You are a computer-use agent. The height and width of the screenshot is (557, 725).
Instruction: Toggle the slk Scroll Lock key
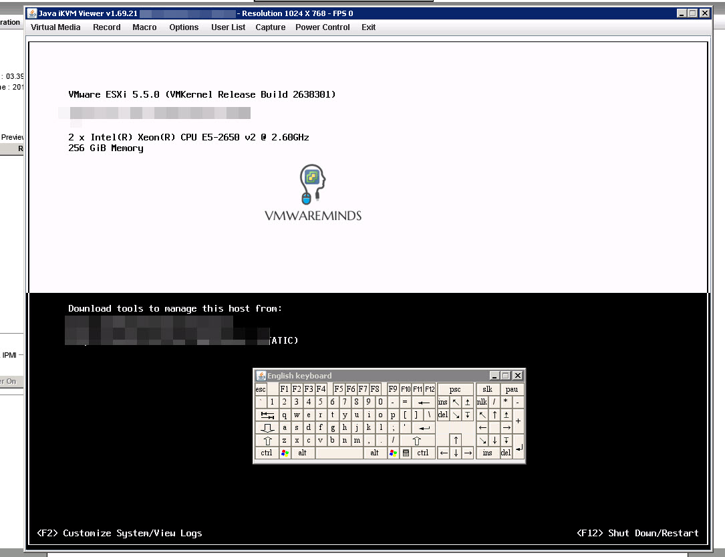(x=487, y=389)
